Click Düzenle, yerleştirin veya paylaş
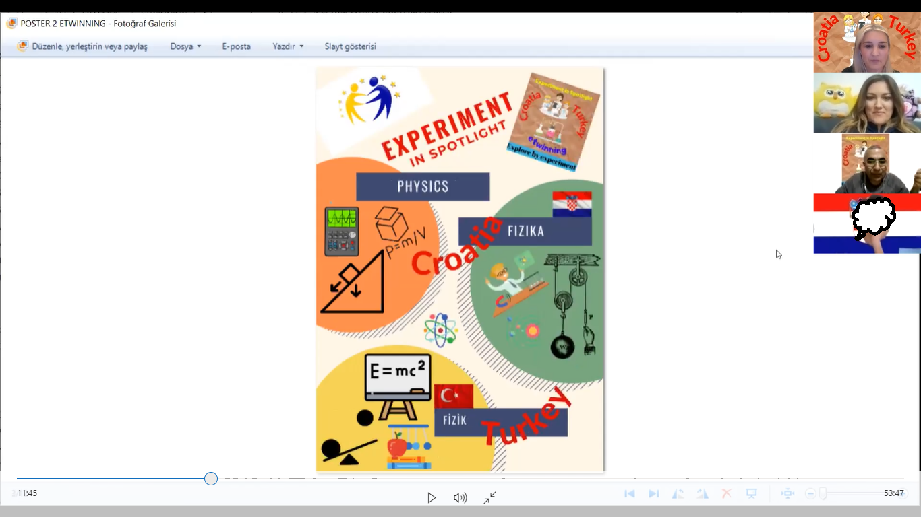The height and width of the screenshot is (517, 921). click(x=82, y=46)
